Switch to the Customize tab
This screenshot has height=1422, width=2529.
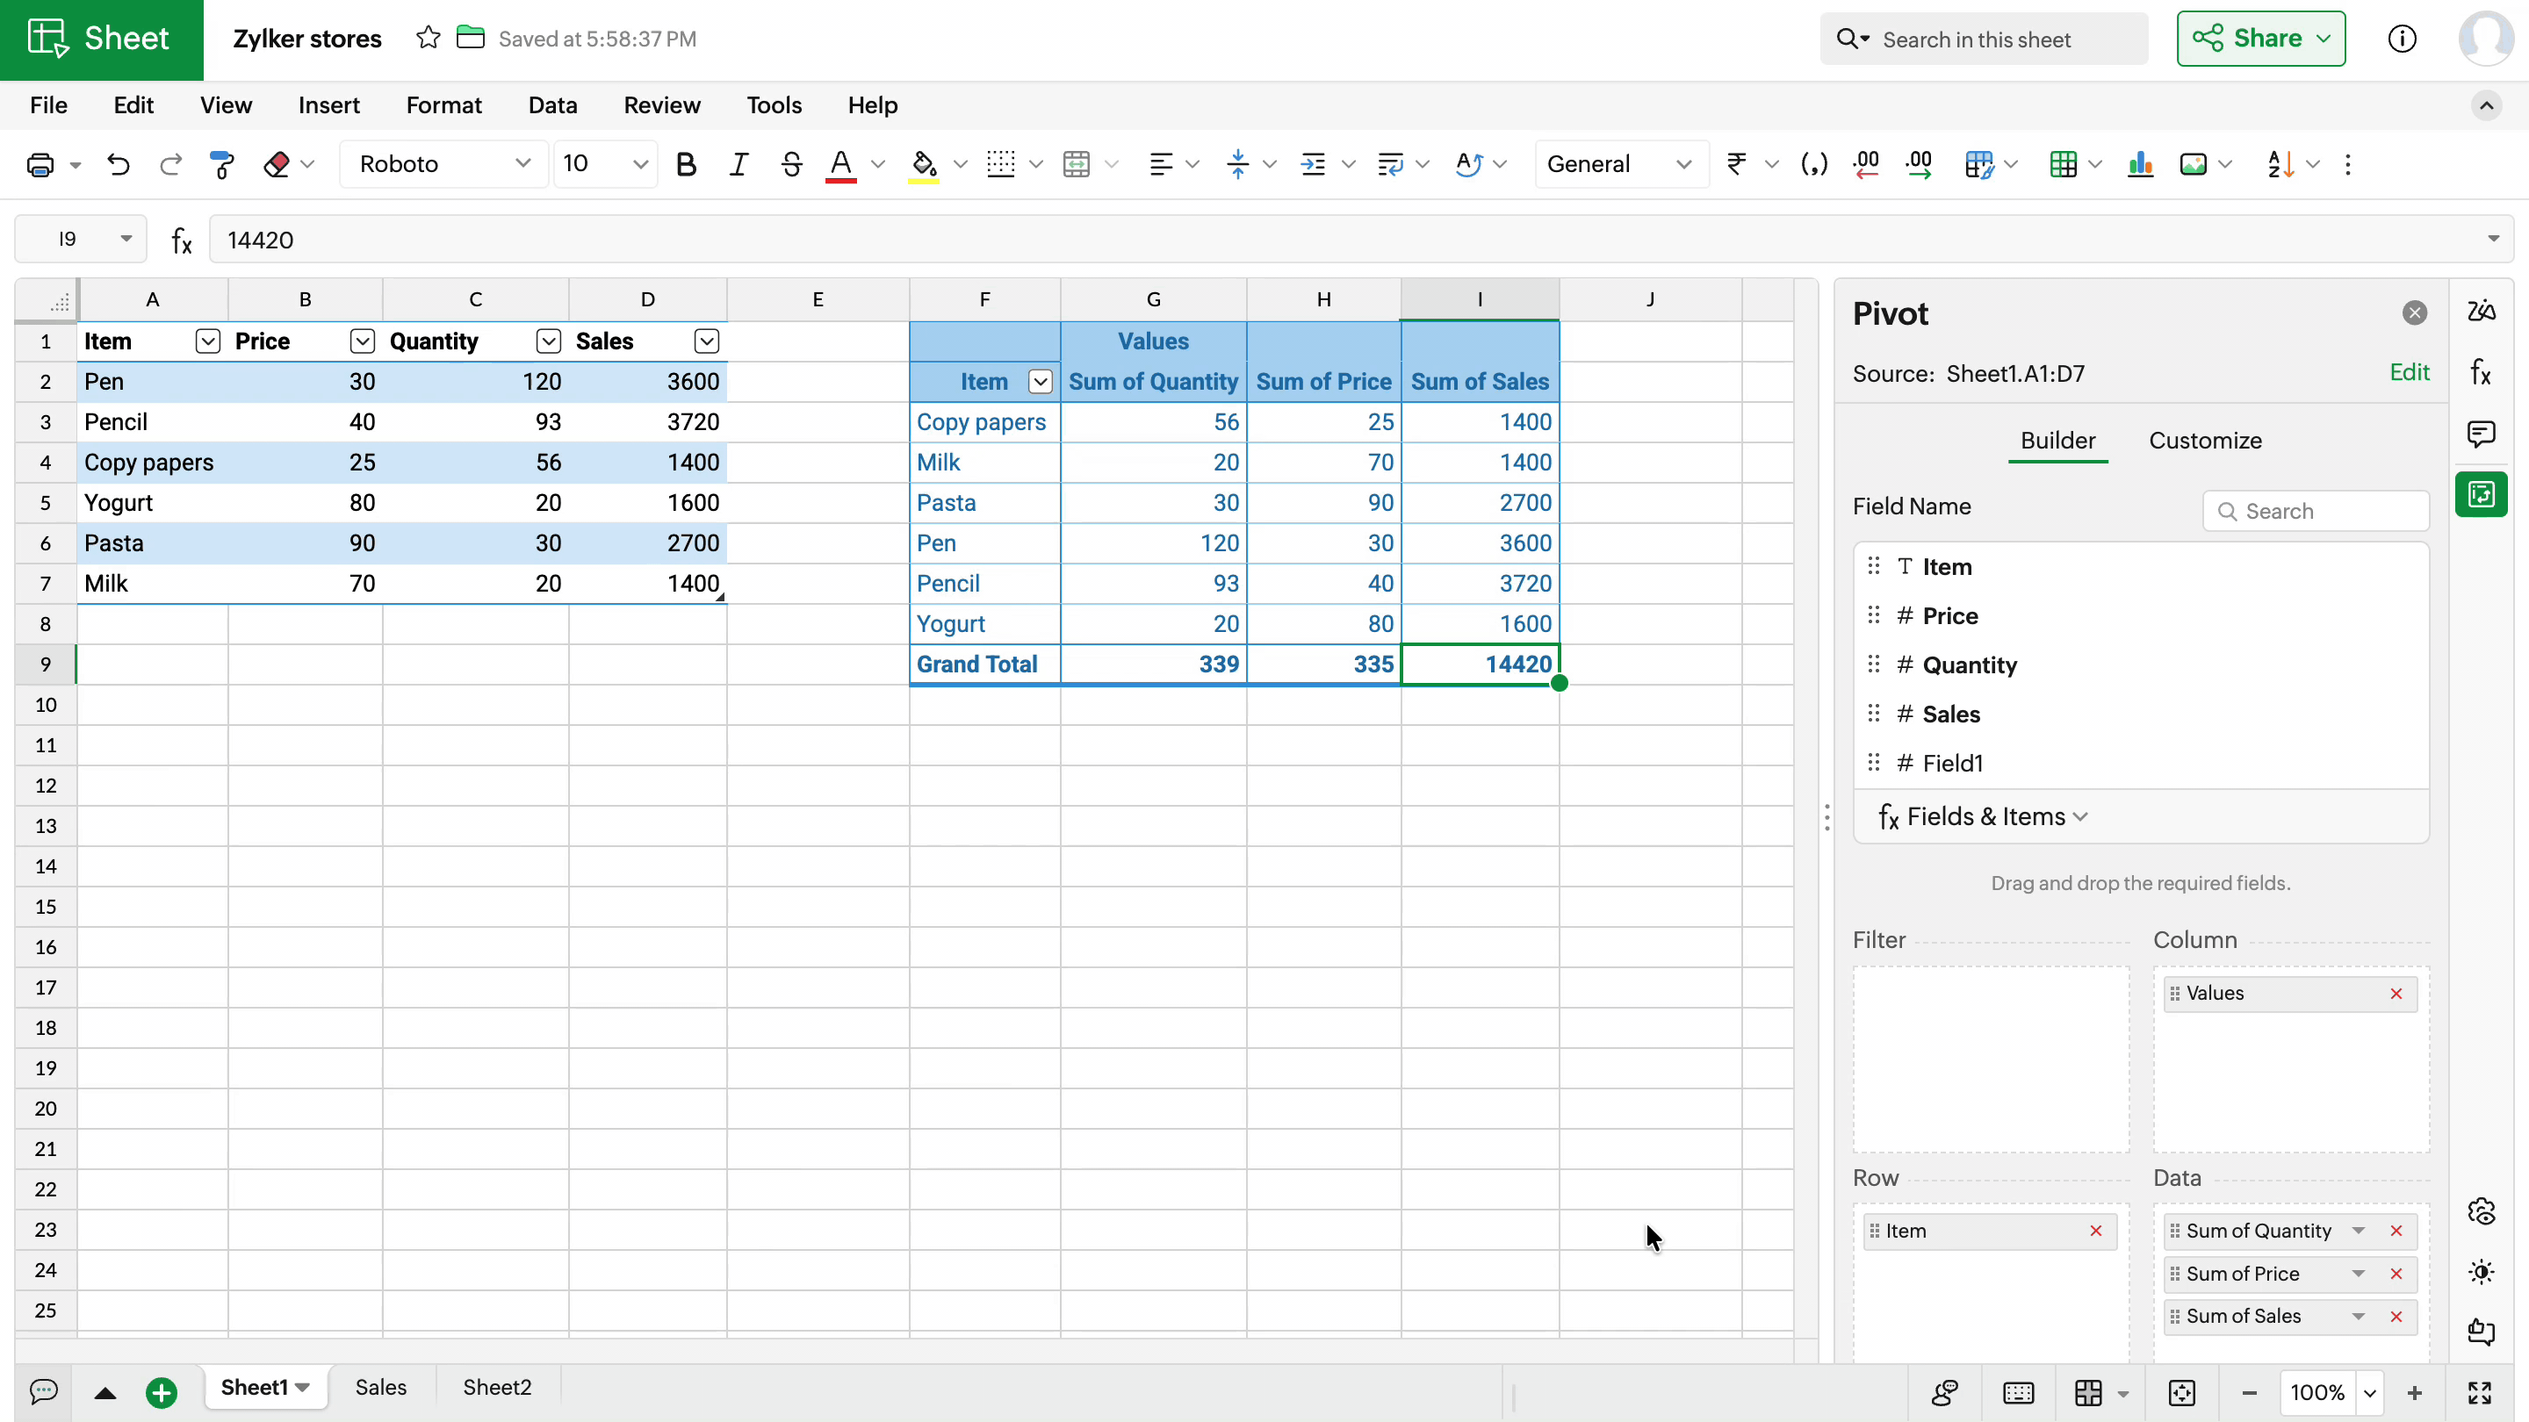click(x=2204, y=441)
